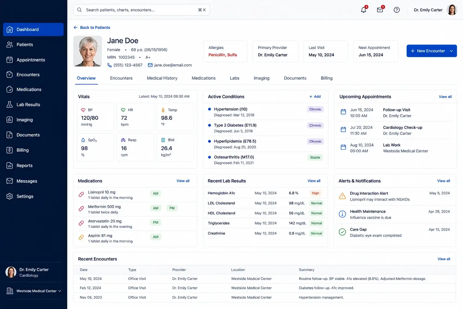Click the Appointments calendar sidebar icon
This screenshot has height=309, width=463.
[10, 60]
